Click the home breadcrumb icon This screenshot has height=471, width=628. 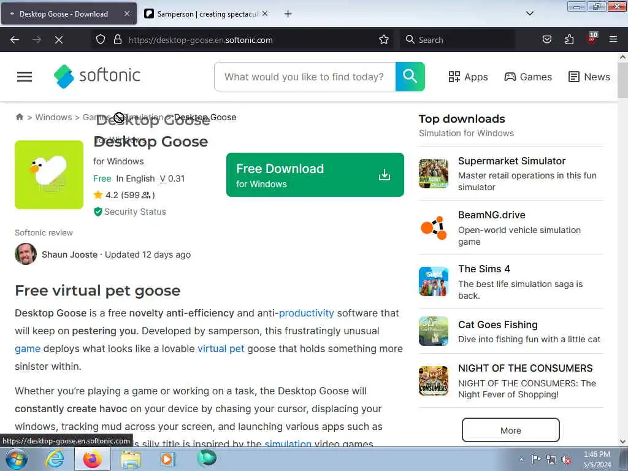(x=19, y=117)
